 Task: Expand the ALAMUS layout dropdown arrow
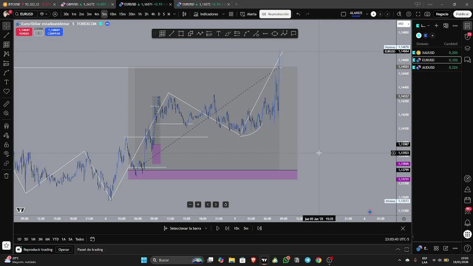point(367,14)
